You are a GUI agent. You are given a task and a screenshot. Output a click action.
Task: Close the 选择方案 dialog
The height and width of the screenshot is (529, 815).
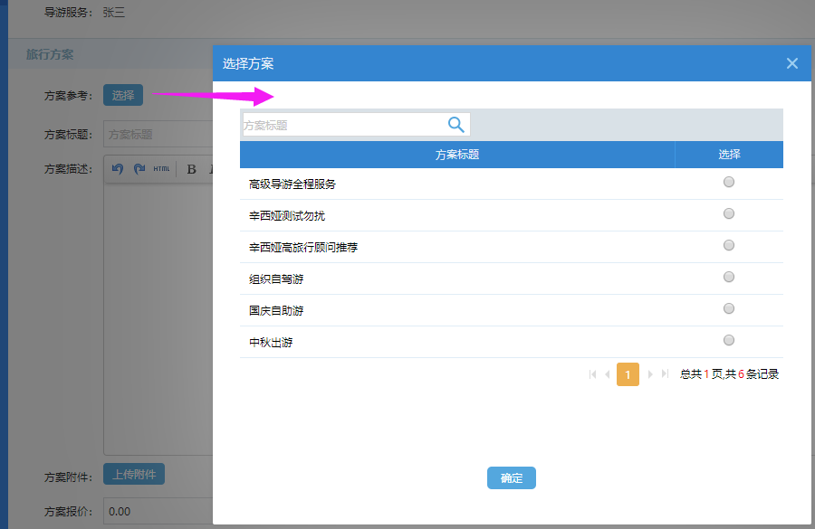pyautogui.click(x=792, y=63)
